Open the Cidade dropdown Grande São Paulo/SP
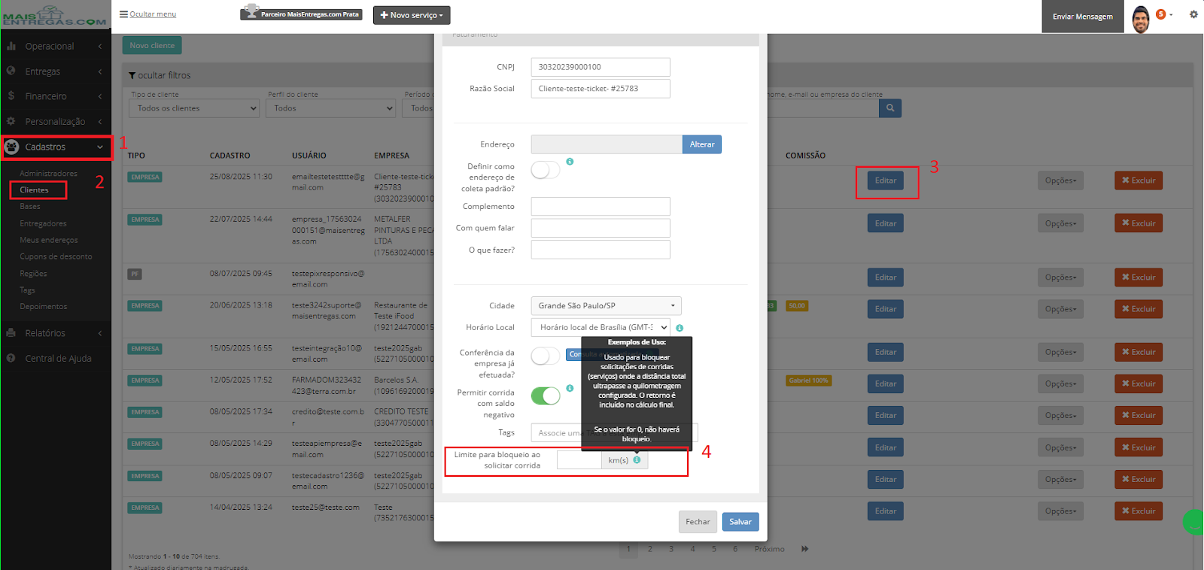 pos(607,306)
